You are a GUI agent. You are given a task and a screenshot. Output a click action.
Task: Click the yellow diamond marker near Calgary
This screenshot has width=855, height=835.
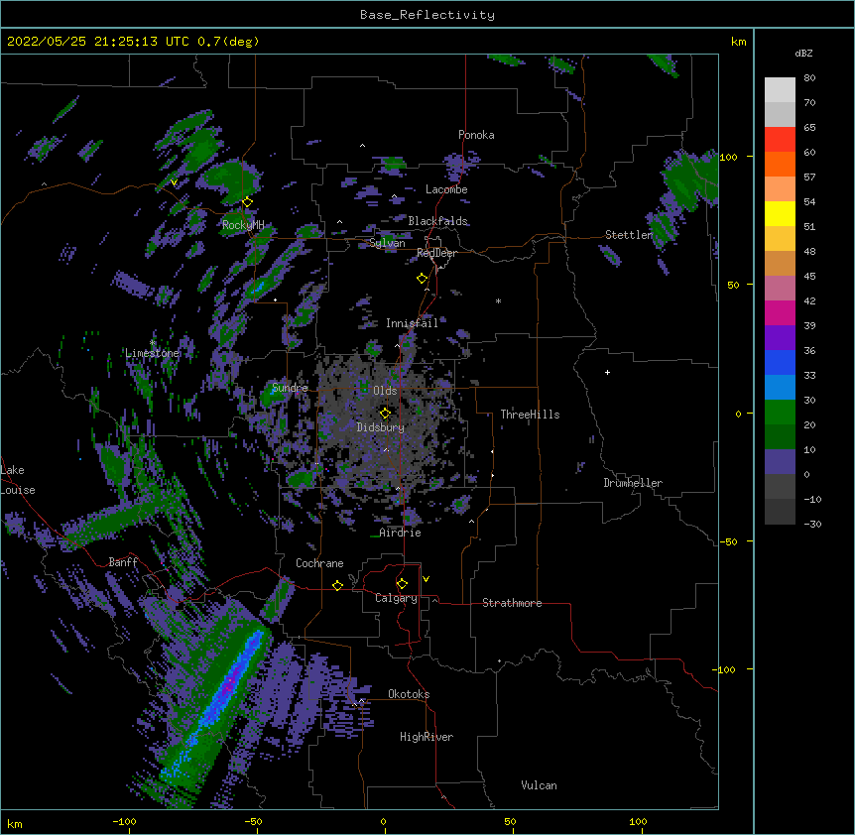click(402, 584)
